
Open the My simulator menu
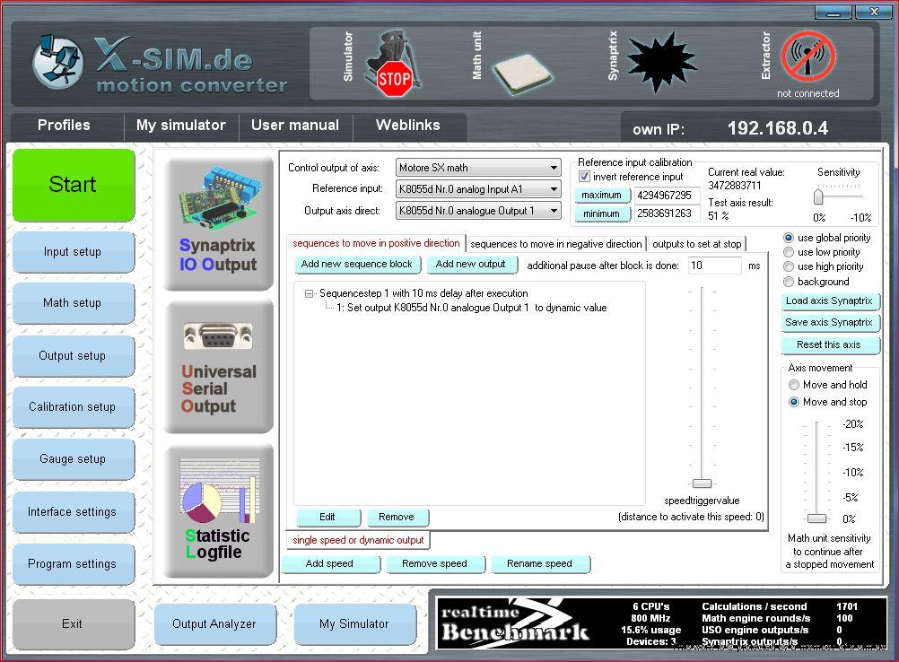click(x=181, y=125)
